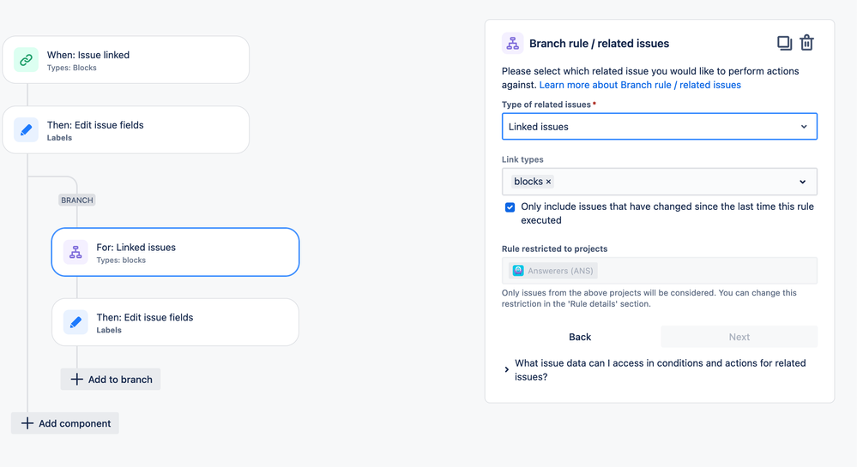Select the When: Issue linked trigger
Image resolution: width=857 pixels, height=467 pixels.
[x=126, y=60]
